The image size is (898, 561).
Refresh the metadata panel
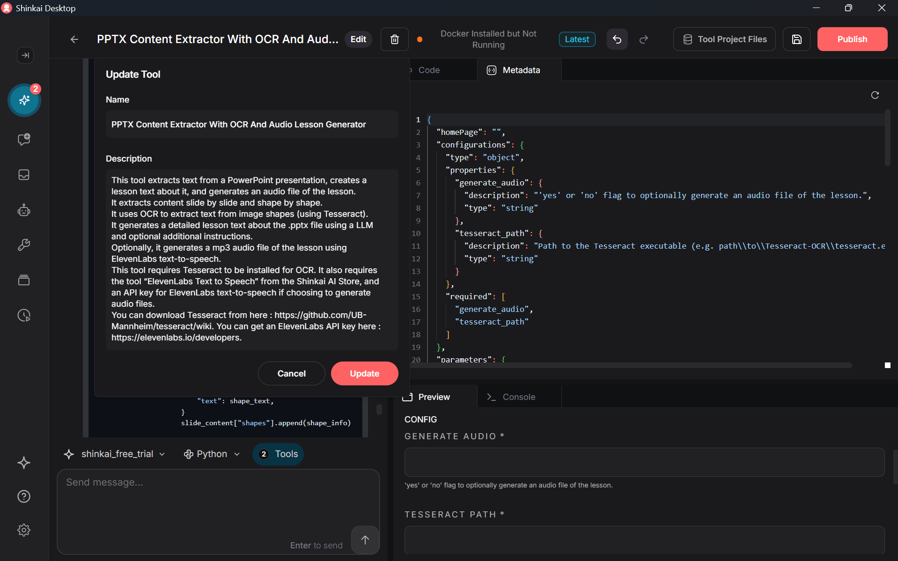[875, 95]
